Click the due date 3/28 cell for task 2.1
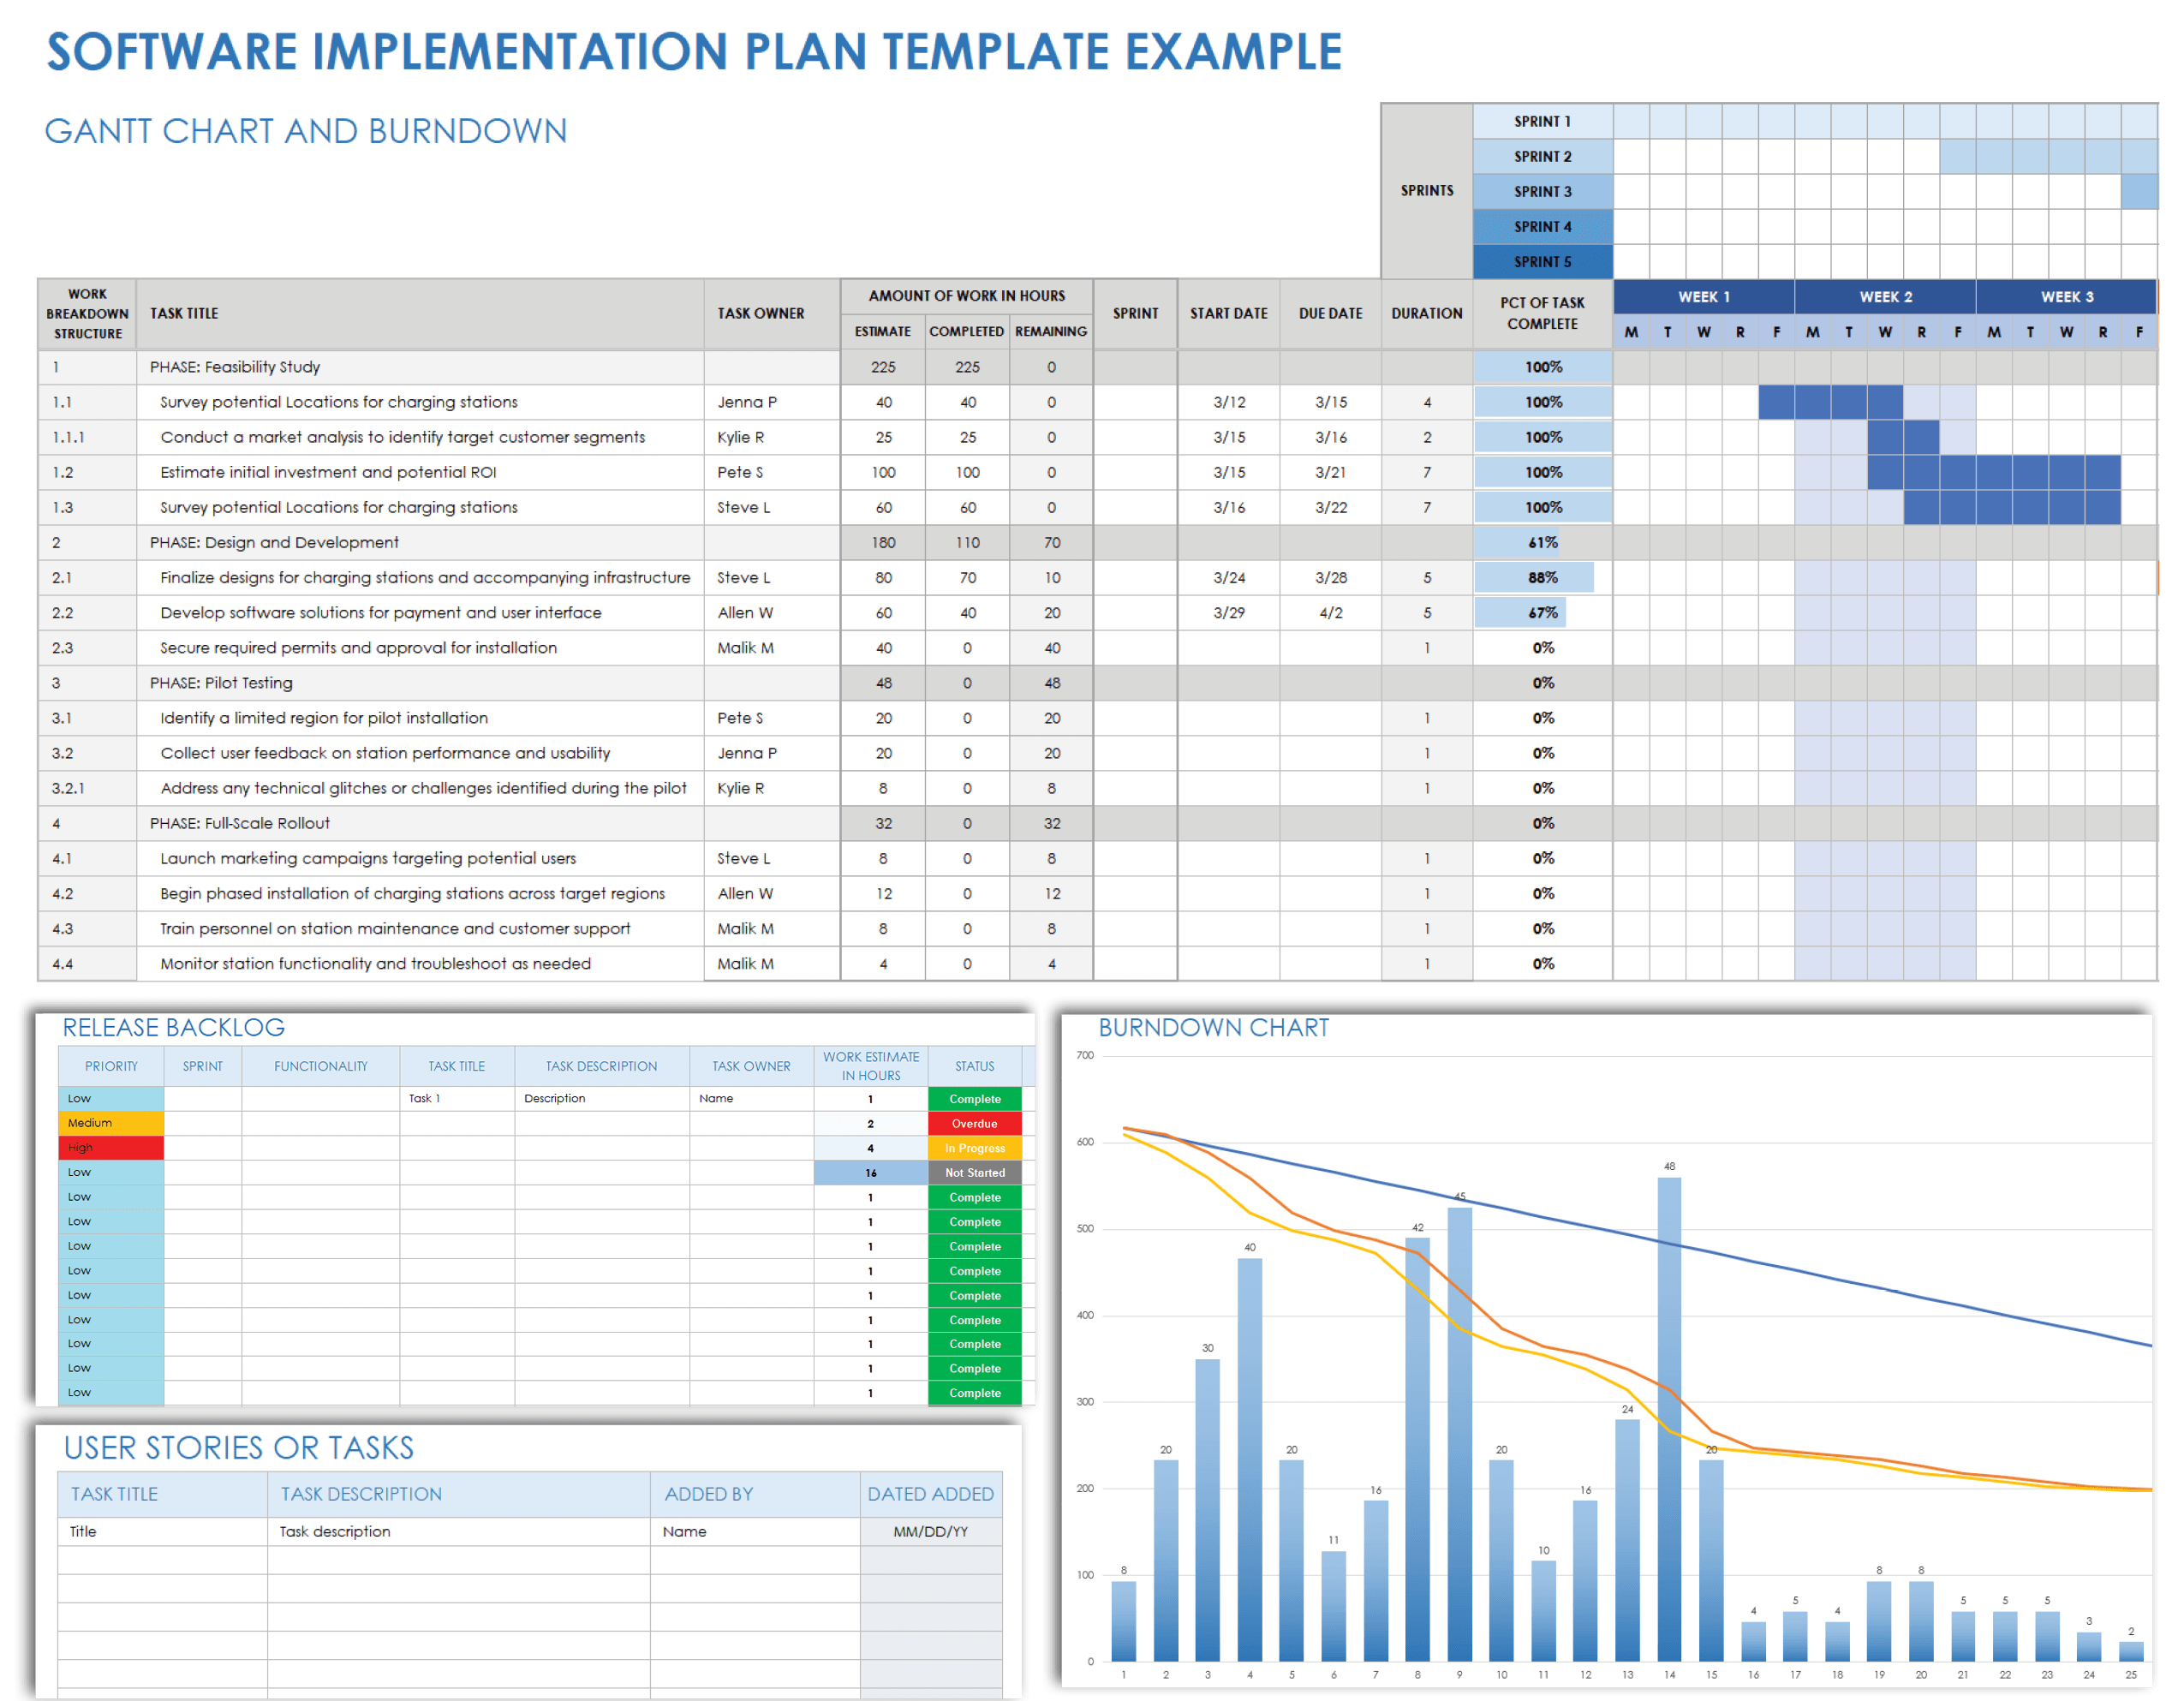The height and width of the screenshot is (1701, 2184). tap(1330, 577)
